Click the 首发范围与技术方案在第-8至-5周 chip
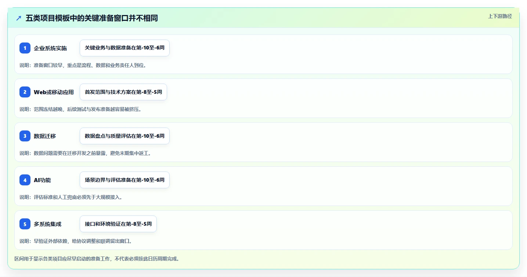 point(123,92)
